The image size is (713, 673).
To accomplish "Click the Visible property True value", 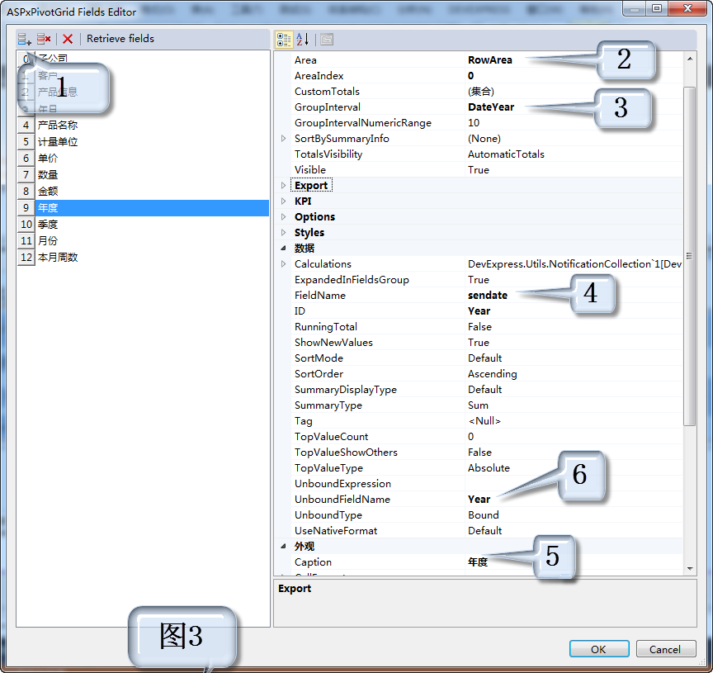I will (479, 170).
